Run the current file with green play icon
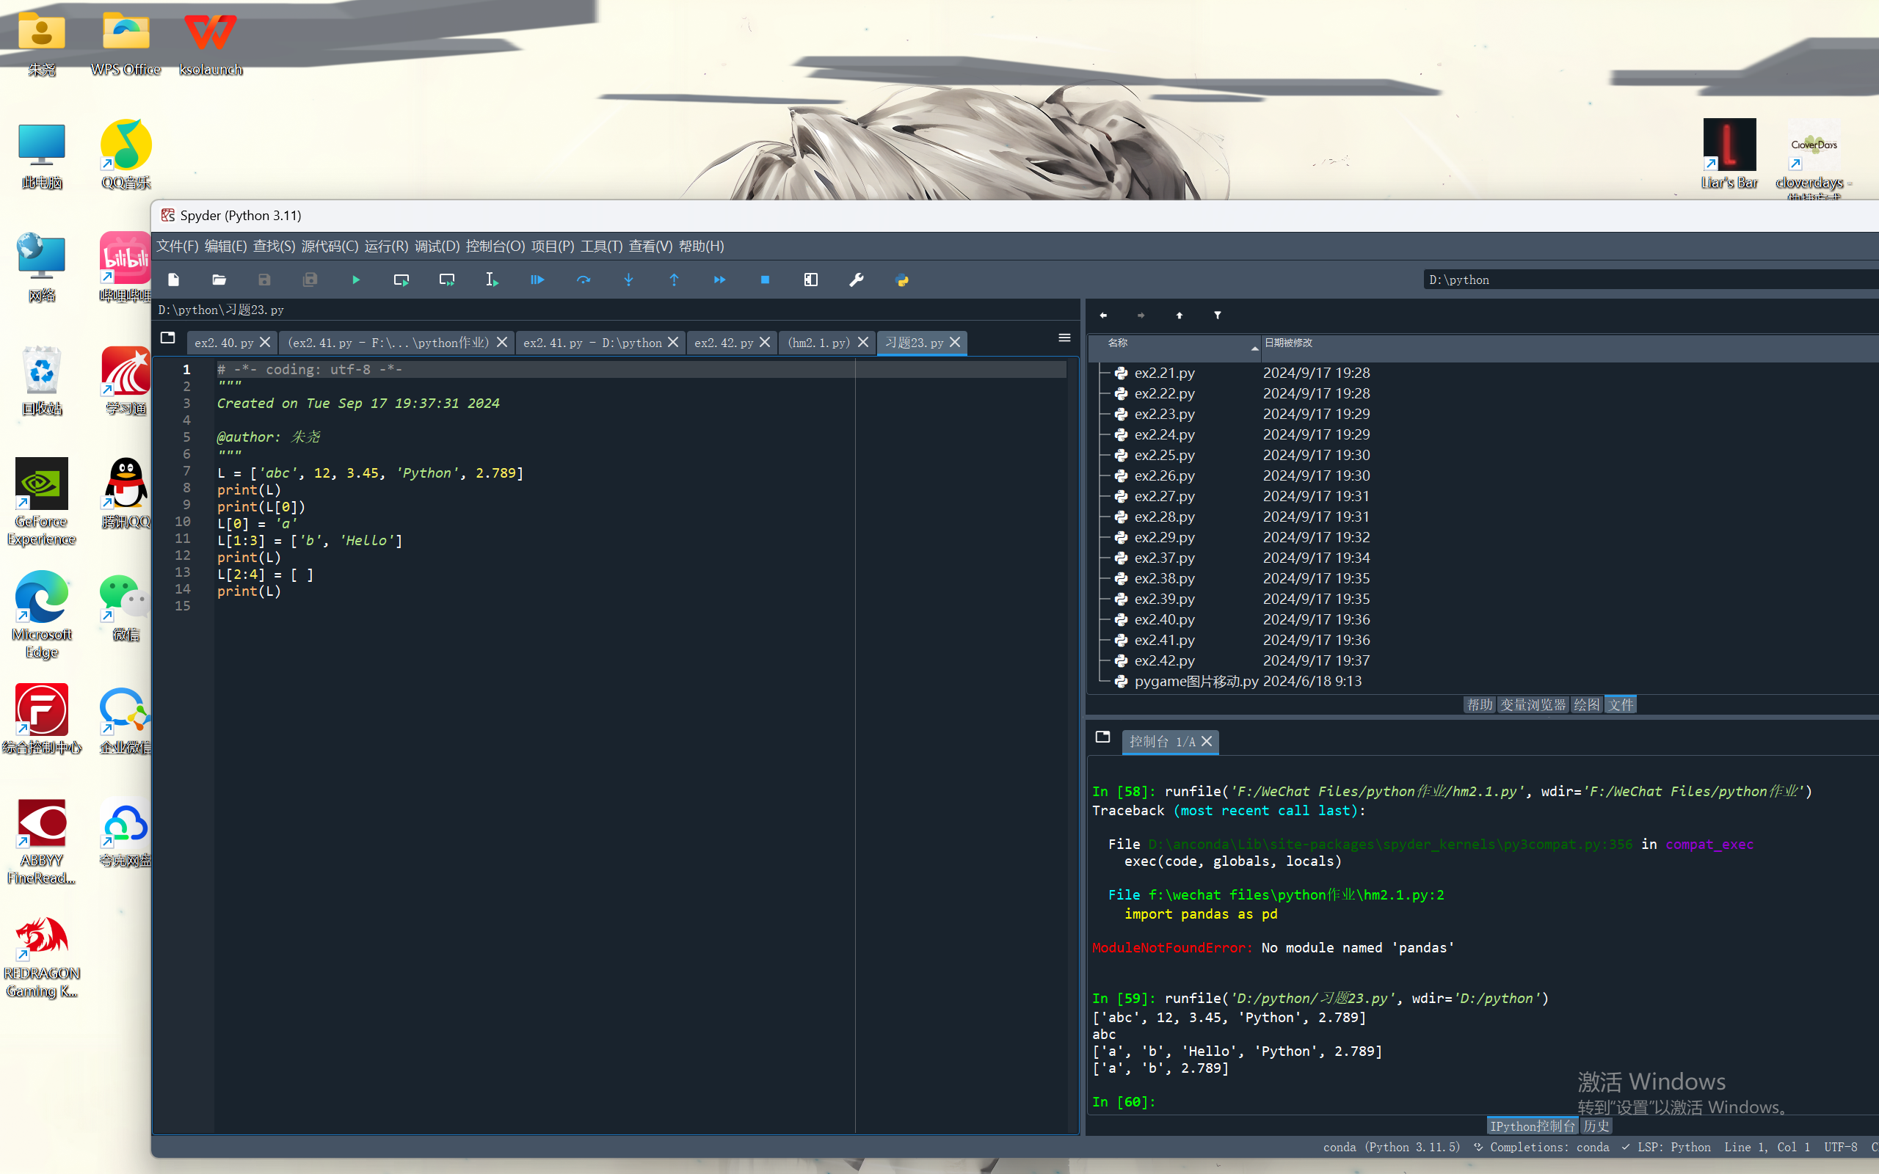Viewport: 1879px width, 1174px height. pyautogui.click(x=355, y=280)
